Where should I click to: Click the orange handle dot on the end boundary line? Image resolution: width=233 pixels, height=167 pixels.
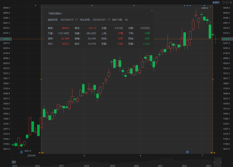213,80
